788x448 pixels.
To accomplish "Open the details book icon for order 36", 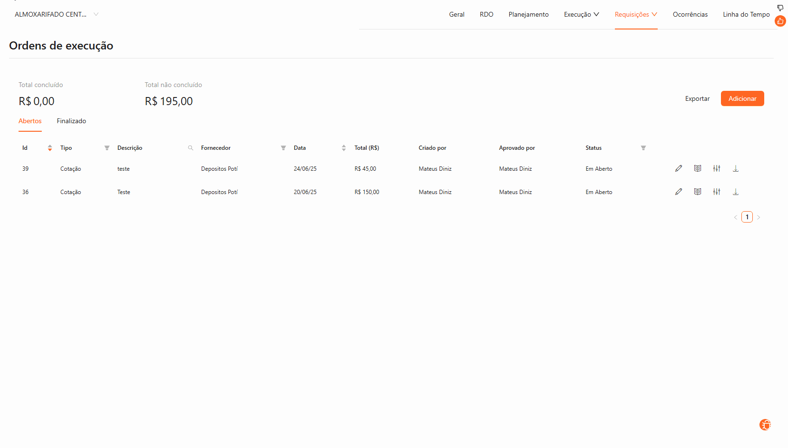I will point(698,192).
